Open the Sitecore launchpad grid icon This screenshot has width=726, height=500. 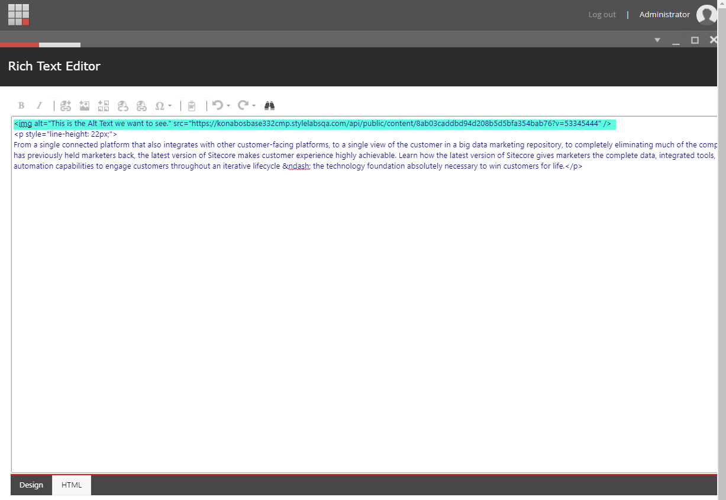tap(18, 15)
